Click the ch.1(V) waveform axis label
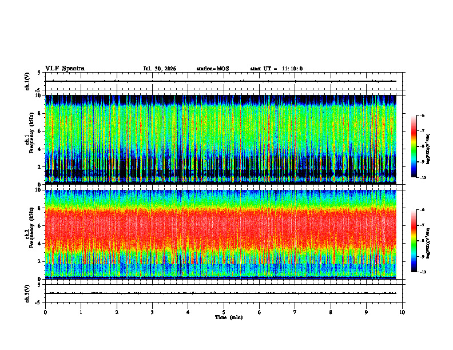 point(27,81)
